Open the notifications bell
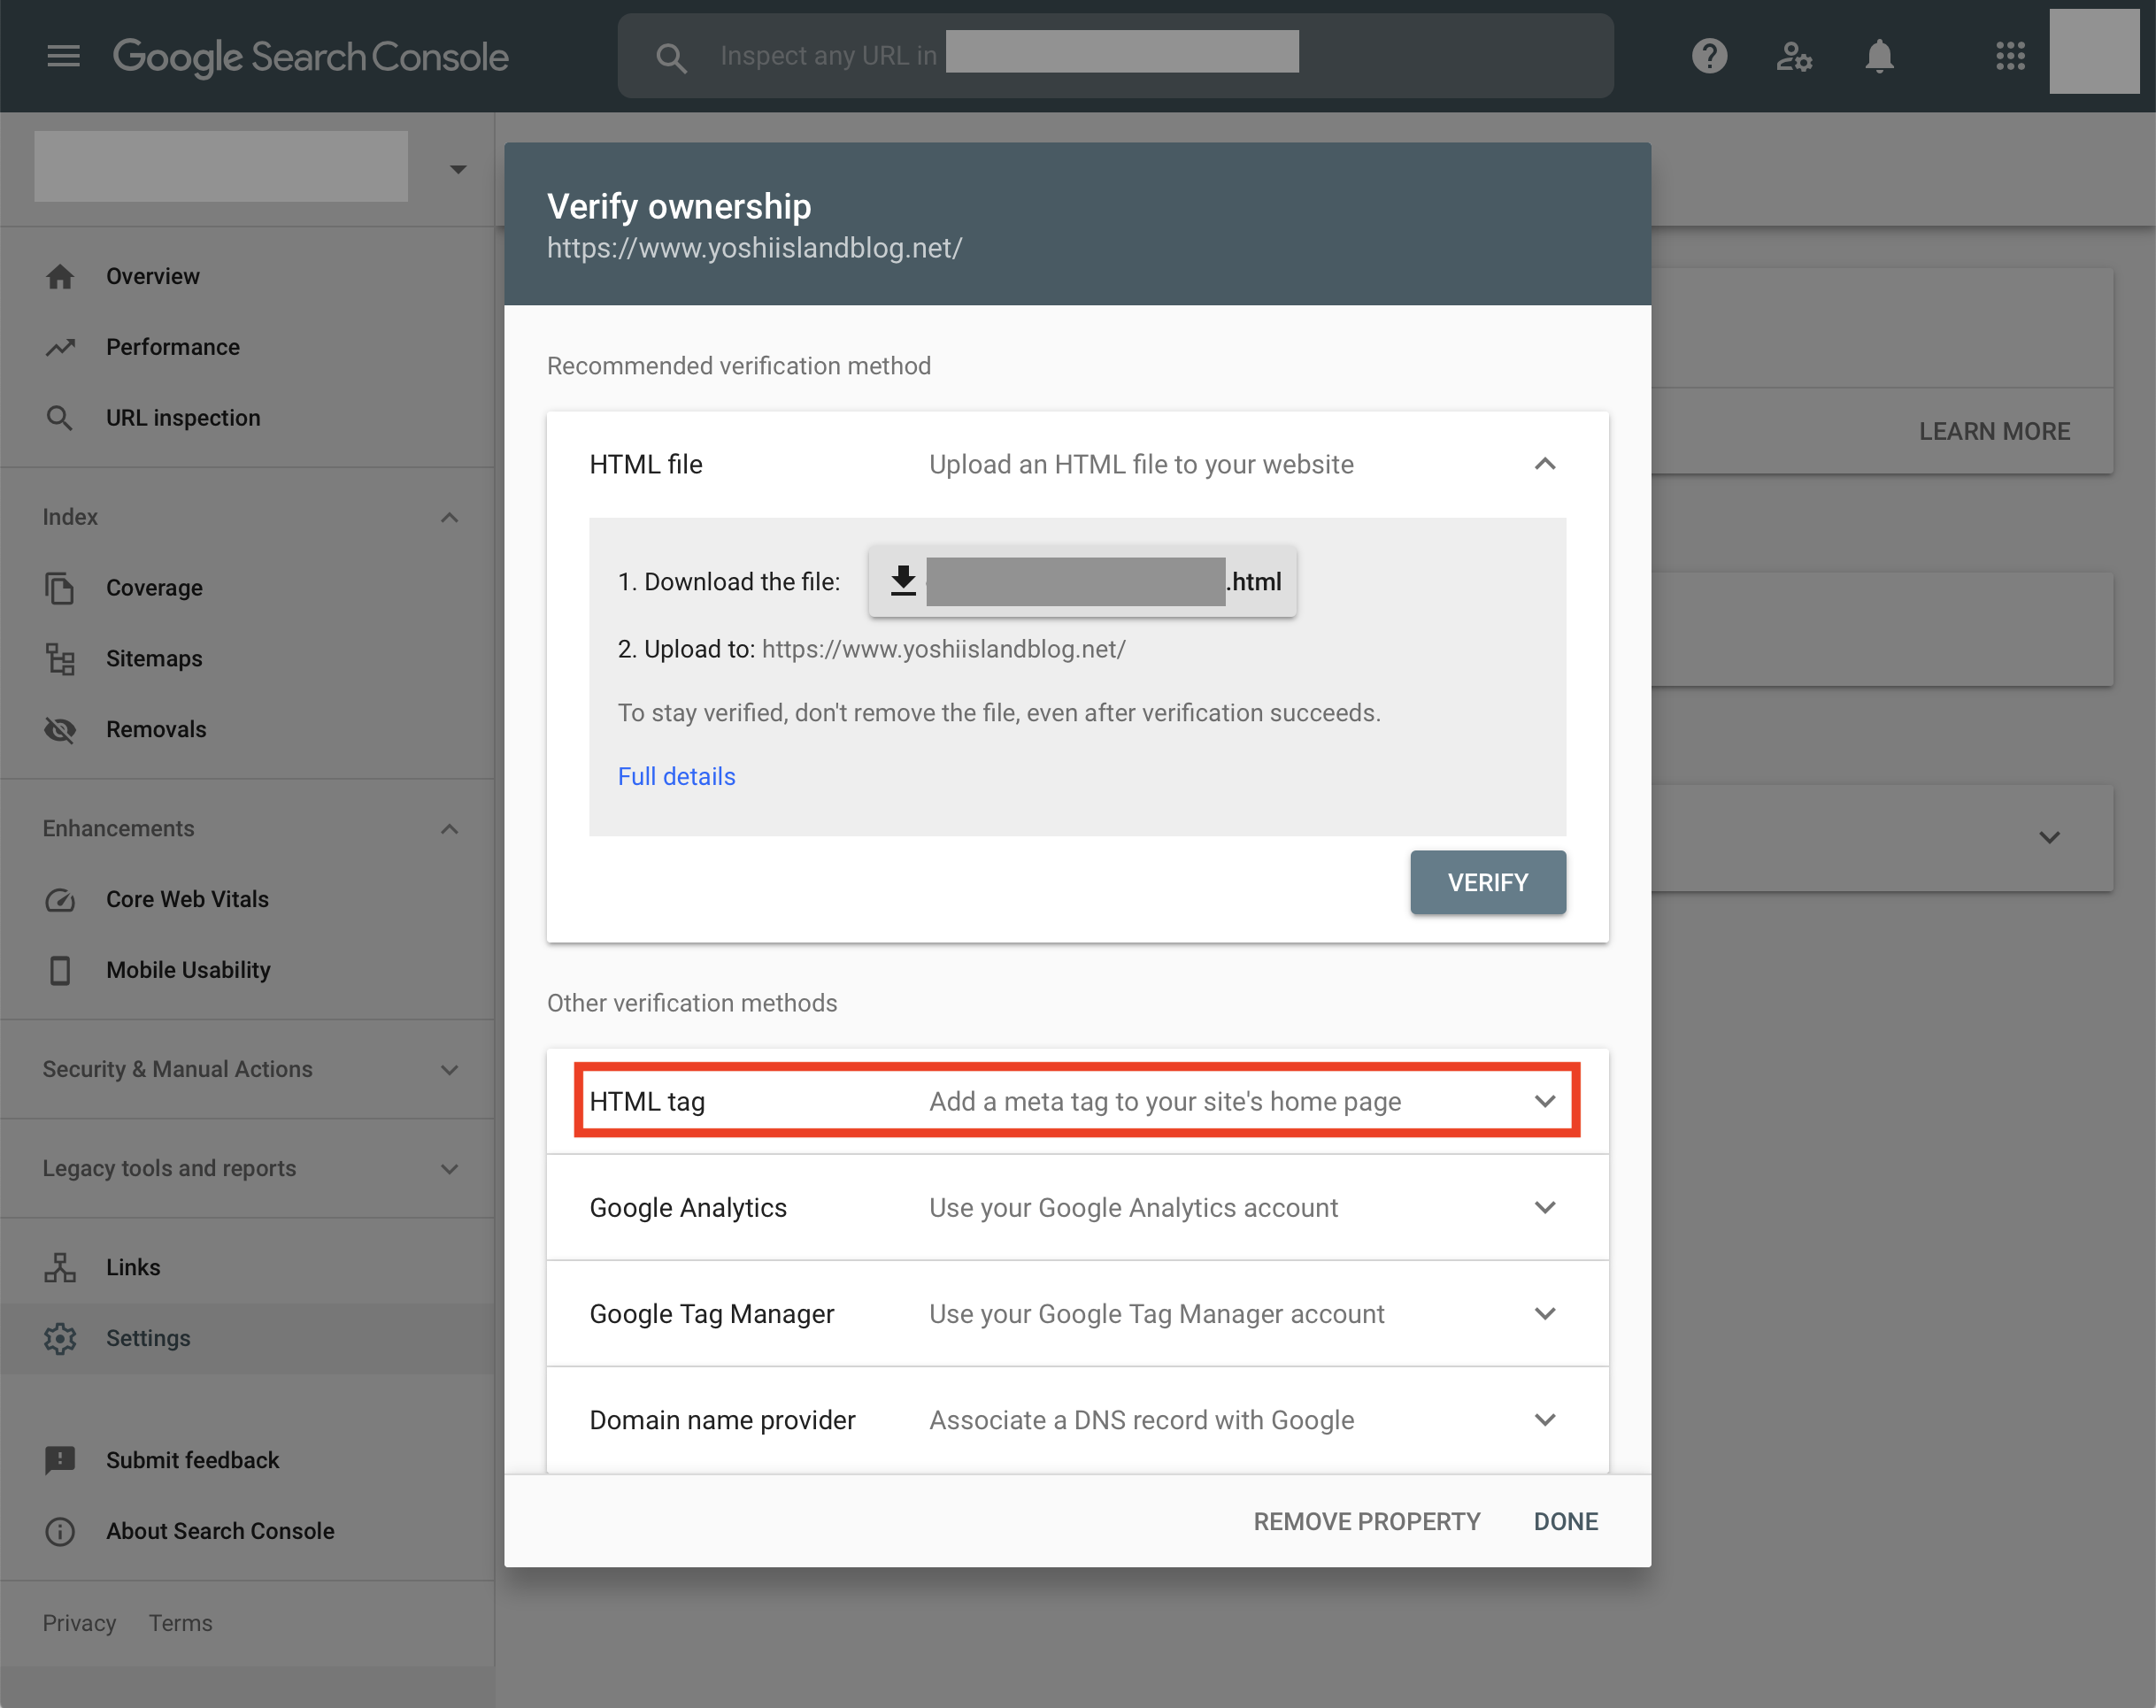This screenshot has width=2156, height=1708. pyautogui.click(x=1879, y=56)
